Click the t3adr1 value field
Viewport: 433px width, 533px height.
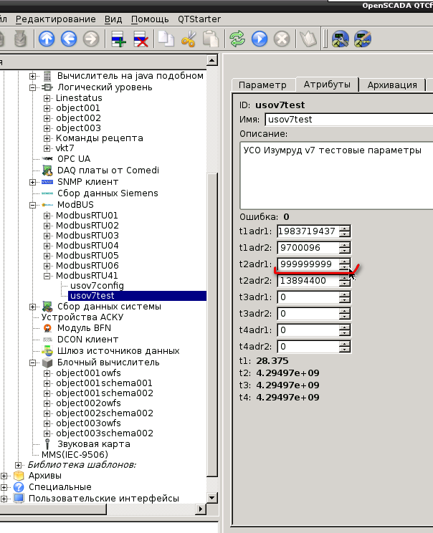[308, 297]
